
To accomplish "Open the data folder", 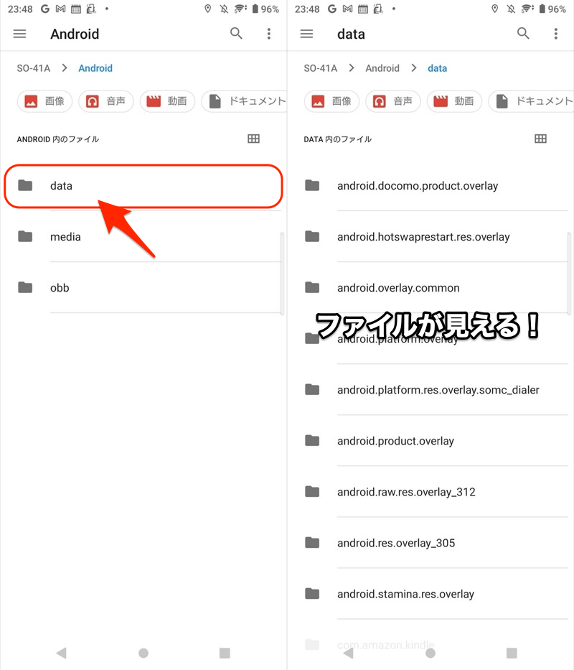I will pos(143,186).
